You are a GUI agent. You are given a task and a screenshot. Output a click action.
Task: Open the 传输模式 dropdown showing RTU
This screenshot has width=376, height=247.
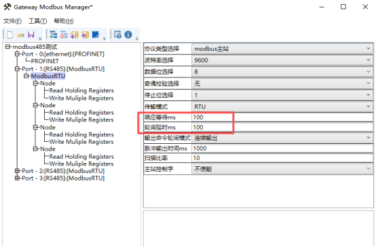pyautogui.click(x=282, y=107)
